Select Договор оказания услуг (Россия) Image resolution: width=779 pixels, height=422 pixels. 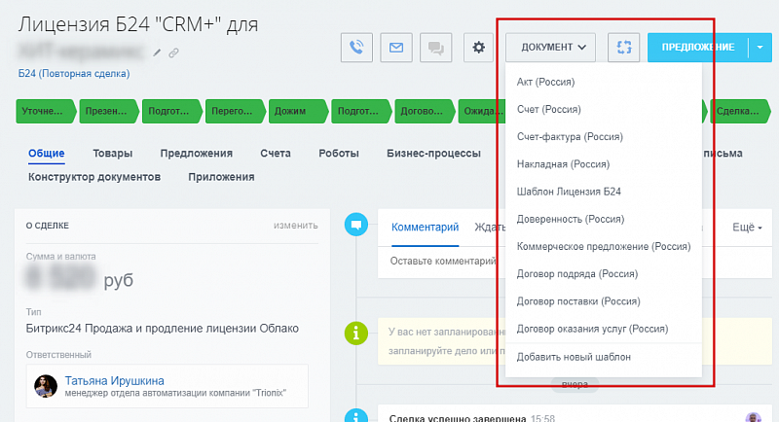point(592,329)
